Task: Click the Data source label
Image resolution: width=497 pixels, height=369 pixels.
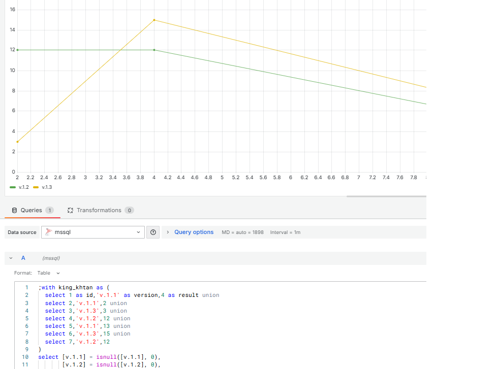Action: point(22,232)
